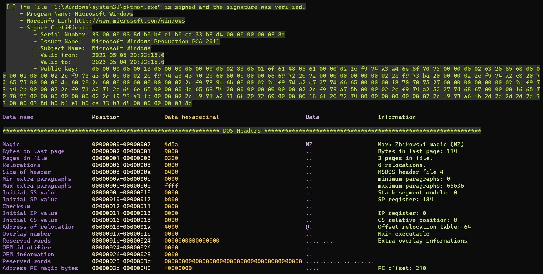The width and height of the screenshot is (543, 274).
Task: Select the "Checksum" row name
Action: [x=16, y=206]
